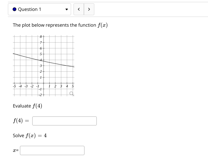Viewport: 208px width, 157px height.
Task: Focus the f(4) answer input box
Action: (65, 121)
